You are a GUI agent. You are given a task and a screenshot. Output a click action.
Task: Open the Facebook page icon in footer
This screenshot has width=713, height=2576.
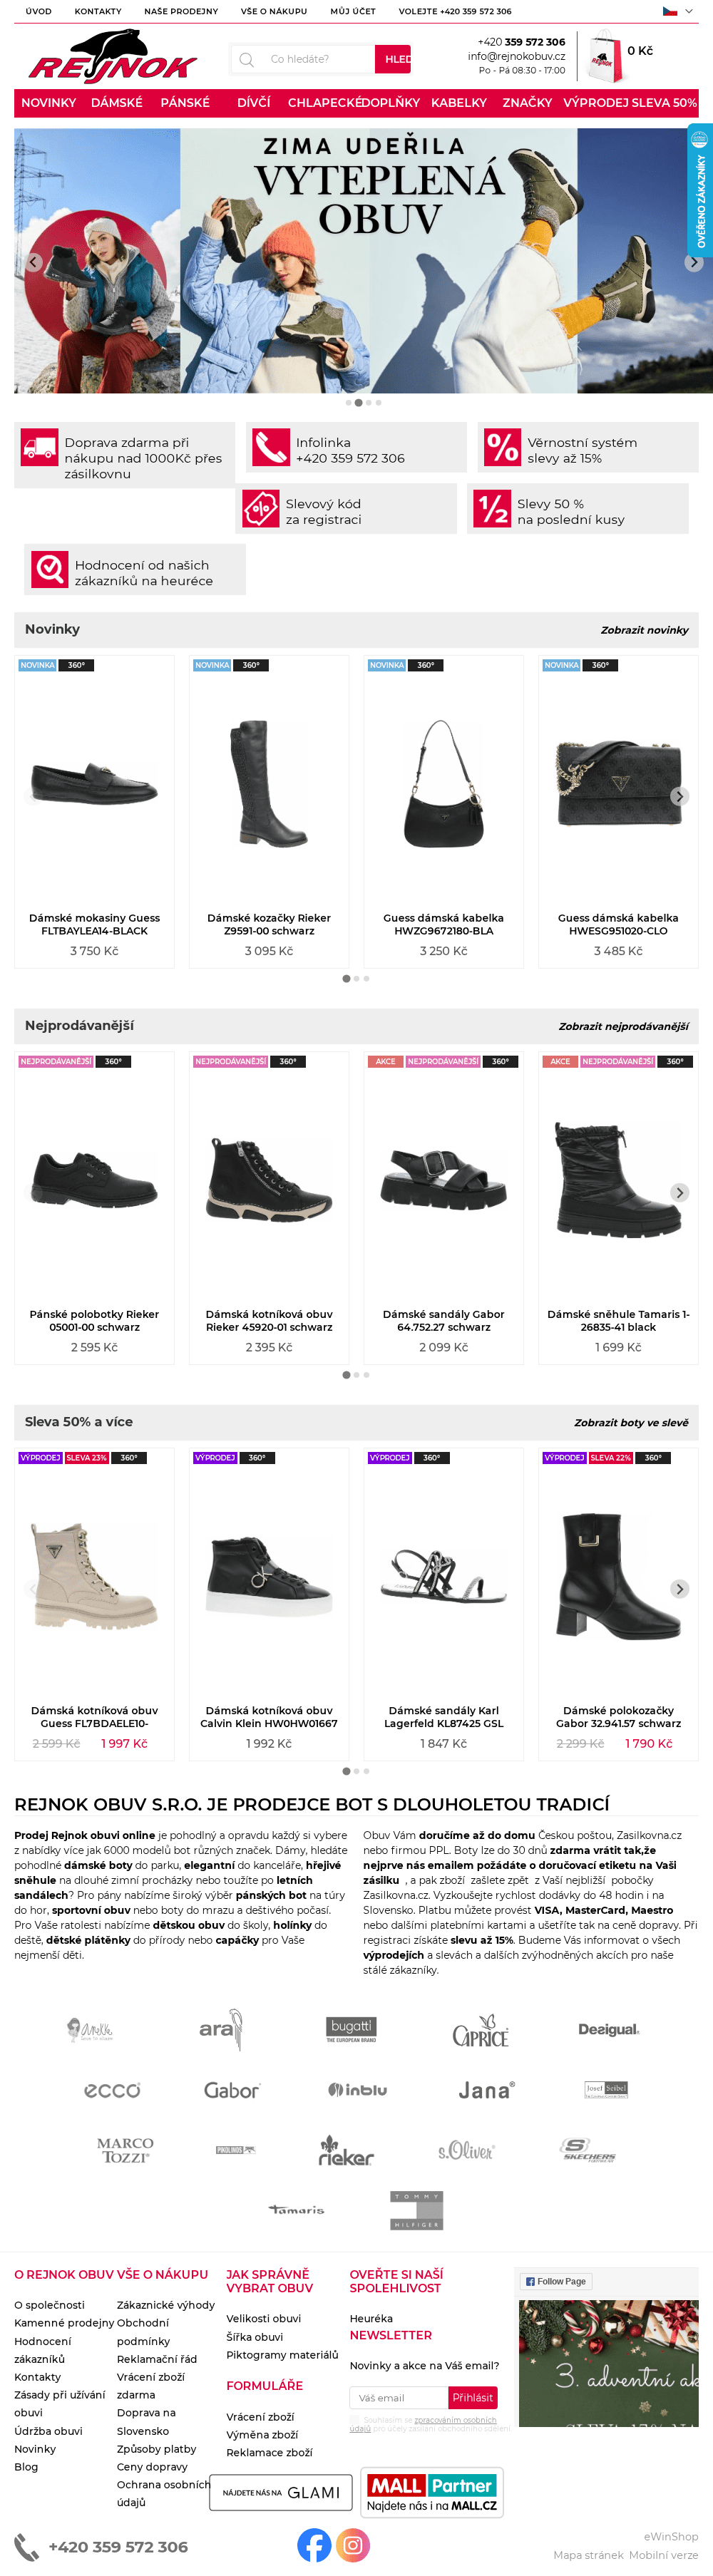click(x=314, y=2544)
